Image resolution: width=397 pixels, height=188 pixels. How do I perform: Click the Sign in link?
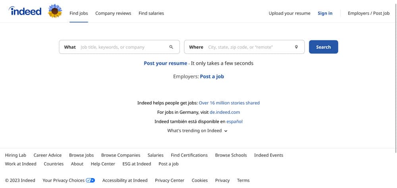click(325, 13)
